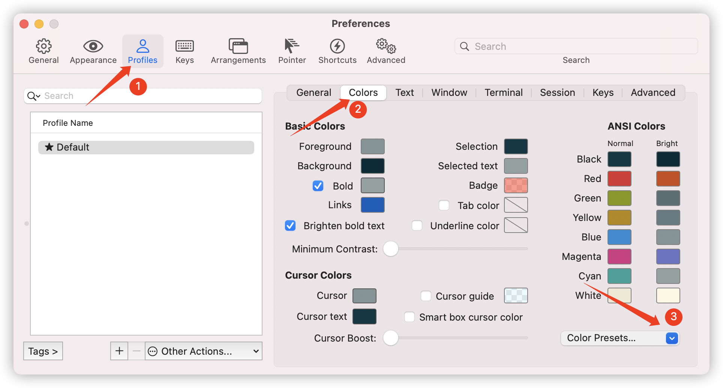
Task: Click the Foreground color swatch
Action: pyautogui.click(x=373, y=146)
